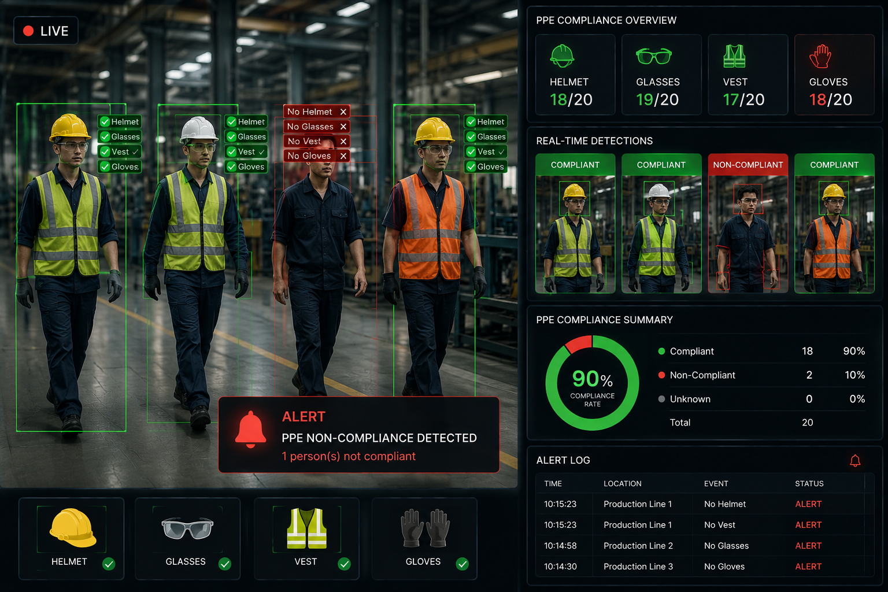
Task: Toggle the HELMET detection checkmark
Action: [x=109, y=564]
